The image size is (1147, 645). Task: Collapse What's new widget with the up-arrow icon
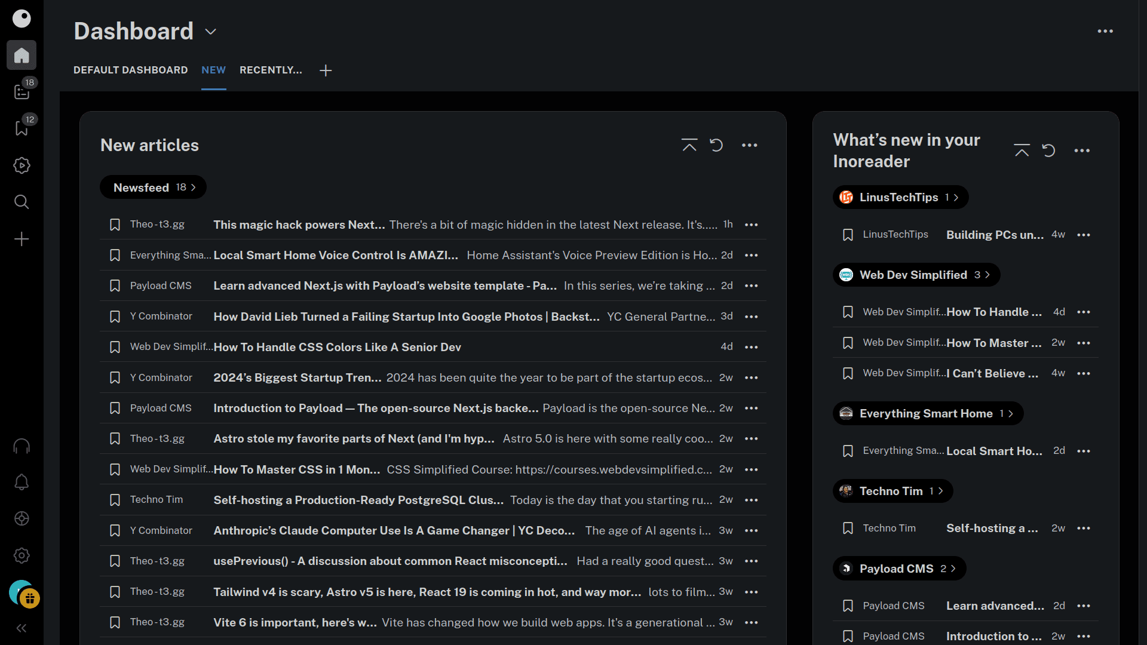[x=1022, y=150]
